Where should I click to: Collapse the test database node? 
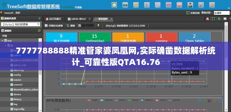[x=2, y=41]
